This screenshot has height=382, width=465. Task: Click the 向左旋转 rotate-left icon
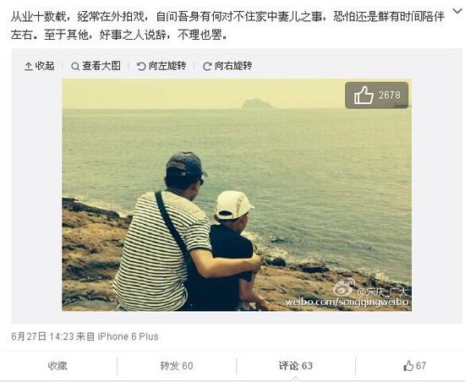[141, 66]
